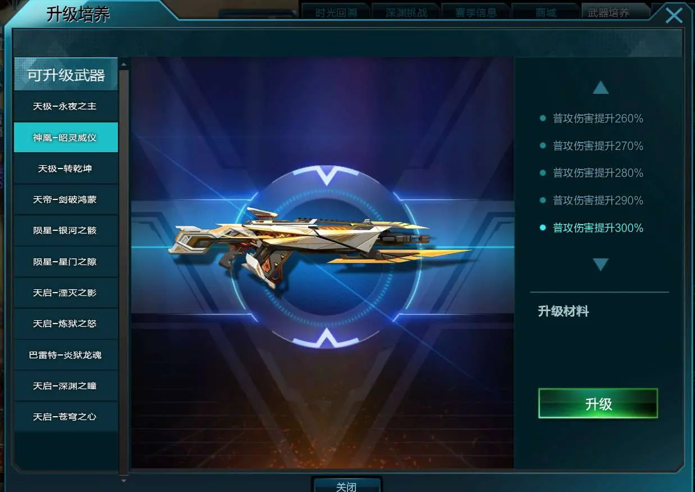Click the 关闭 button at bottom

346,485
